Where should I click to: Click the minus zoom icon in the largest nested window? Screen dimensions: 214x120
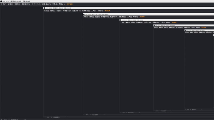coord(44,117)
